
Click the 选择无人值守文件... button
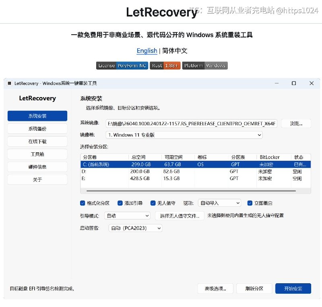coord(180,216)
